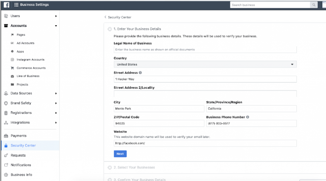Expand the Brand Safety arrow
The width and height of the screenshot is (326, 181).
click(56, 103)
